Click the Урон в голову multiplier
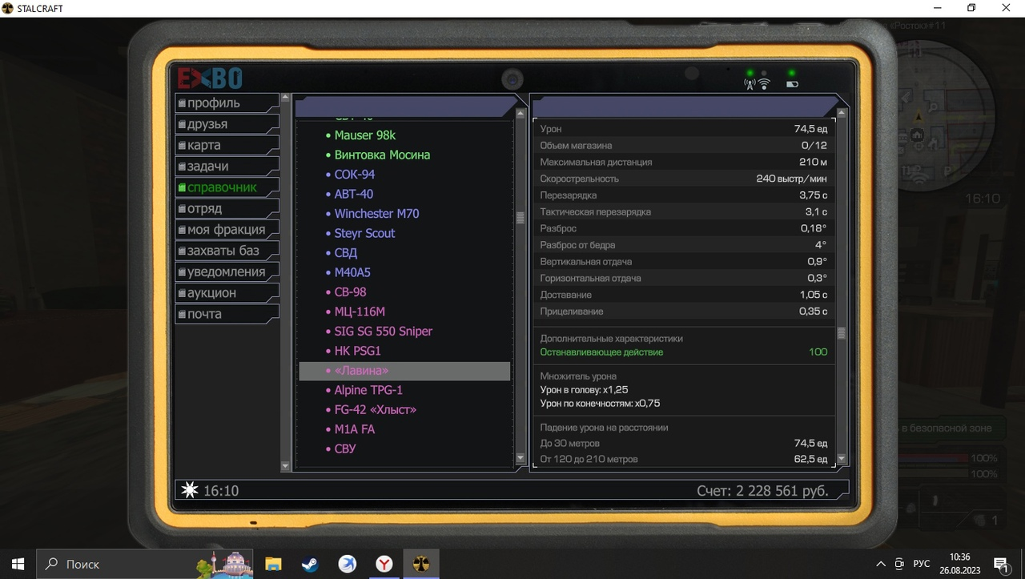The image size is (1025, 579). [584, 389]
